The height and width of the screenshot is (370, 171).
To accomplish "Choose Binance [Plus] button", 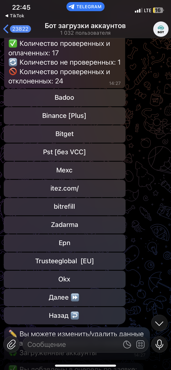I will click(65, 115).
